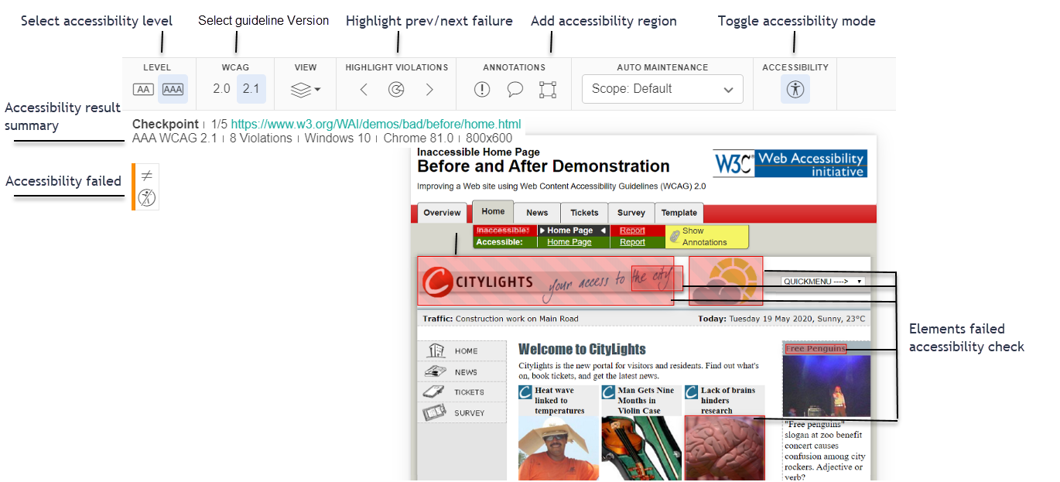Click the accessibility failed status icon
Viewport: 1060px width, 482px height.
coord(146,198)
